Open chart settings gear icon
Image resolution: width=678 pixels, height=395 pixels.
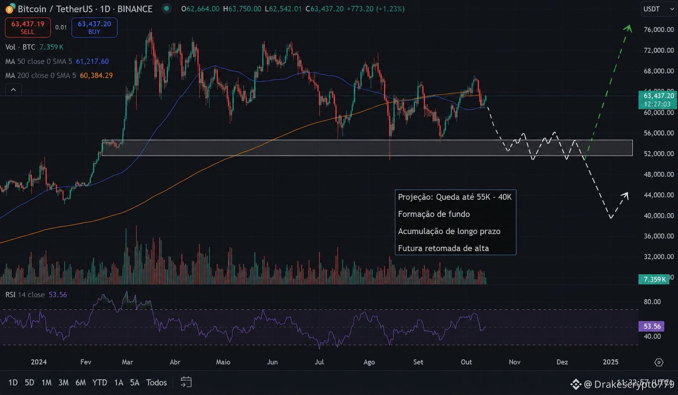tap(659, 362)
